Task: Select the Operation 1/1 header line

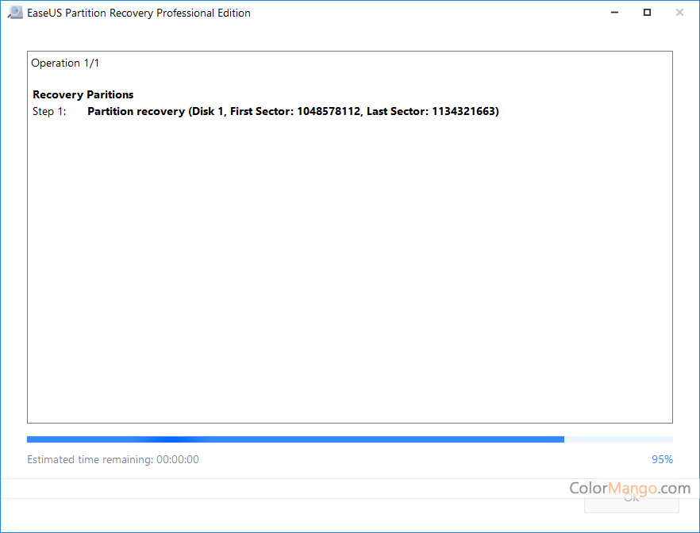Action: [65, 63]
